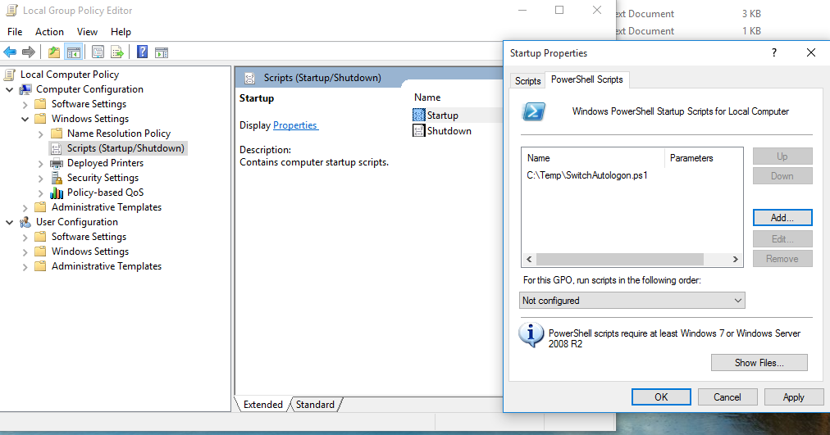Click the scripts list right scroll arrow
The height and width of the screenshot is (435, 830).
tap(735, 259)
